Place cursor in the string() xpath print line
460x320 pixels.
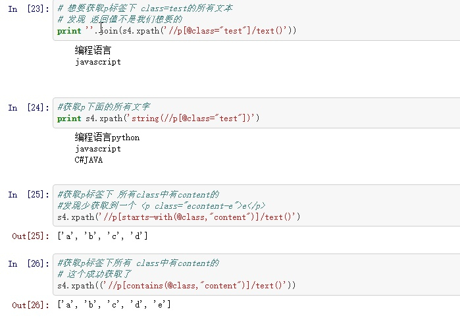158,119
